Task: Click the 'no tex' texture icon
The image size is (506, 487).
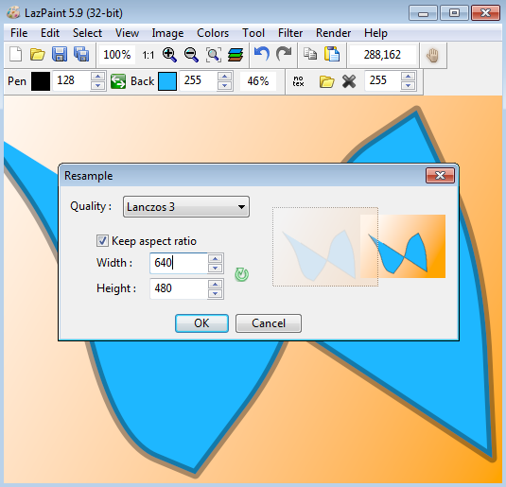Action: point(298,81)
